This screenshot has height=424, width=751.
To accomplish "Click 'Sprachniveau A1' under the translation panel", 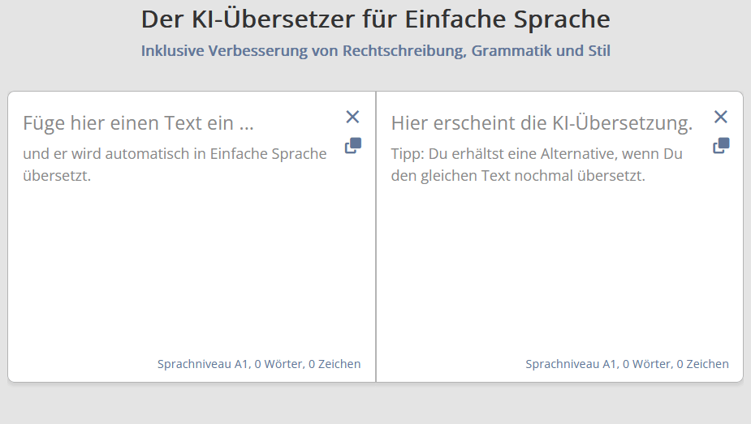I will point(570,364).
